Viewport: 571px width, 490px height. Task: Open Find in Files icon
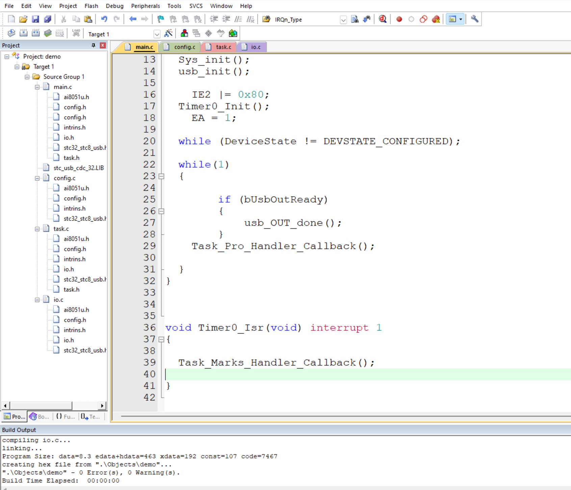266,19
